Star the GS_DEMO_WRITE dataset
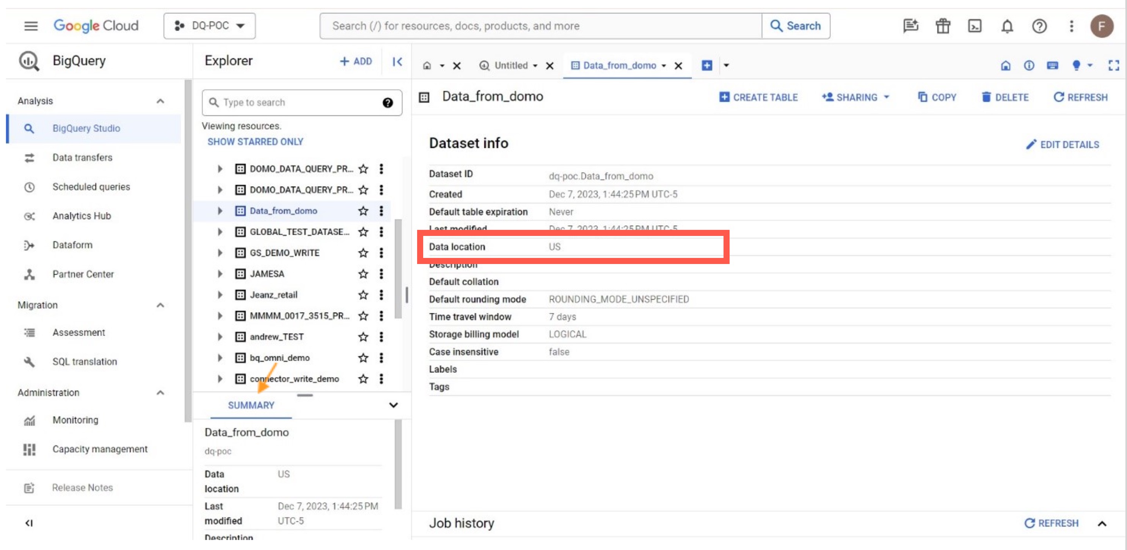Image resolution: width=1127 pixels, height=550 pixels. 363,253
